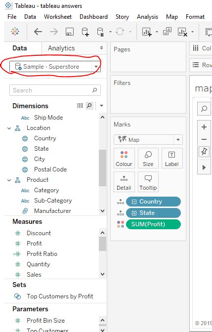Collapse the Country pill on Marks
The width and height of the screenshot is (212, 332).
tap(134, 202)
